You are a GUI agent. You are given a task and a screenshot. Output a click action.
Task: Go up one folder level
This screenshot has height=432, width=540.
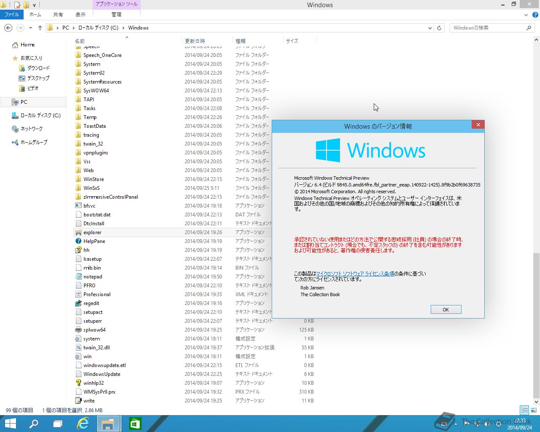tap(40, 28)
